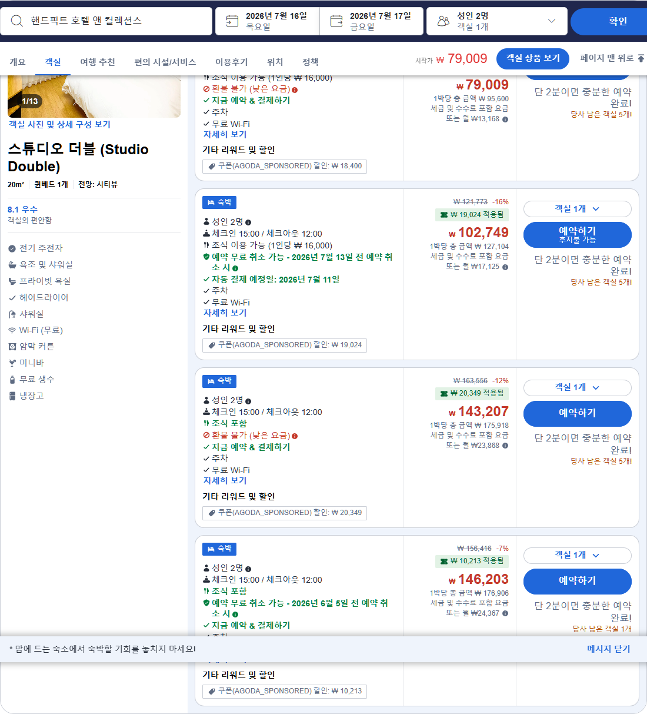Click info icon beside 성인 2명 in ₩146,203 offer
Screen dimensions: 647x714
click(x=248, y=569)
